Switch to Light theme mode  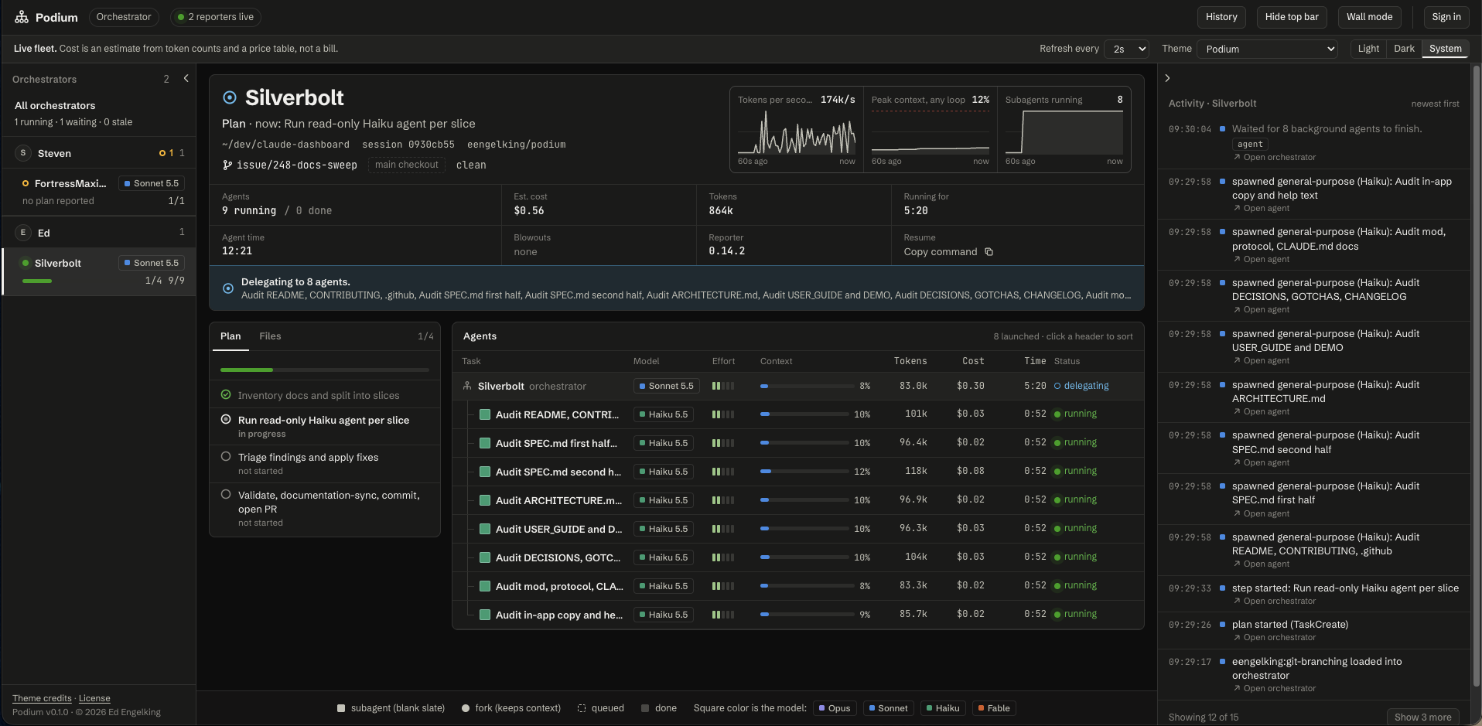coord(1368,49)
